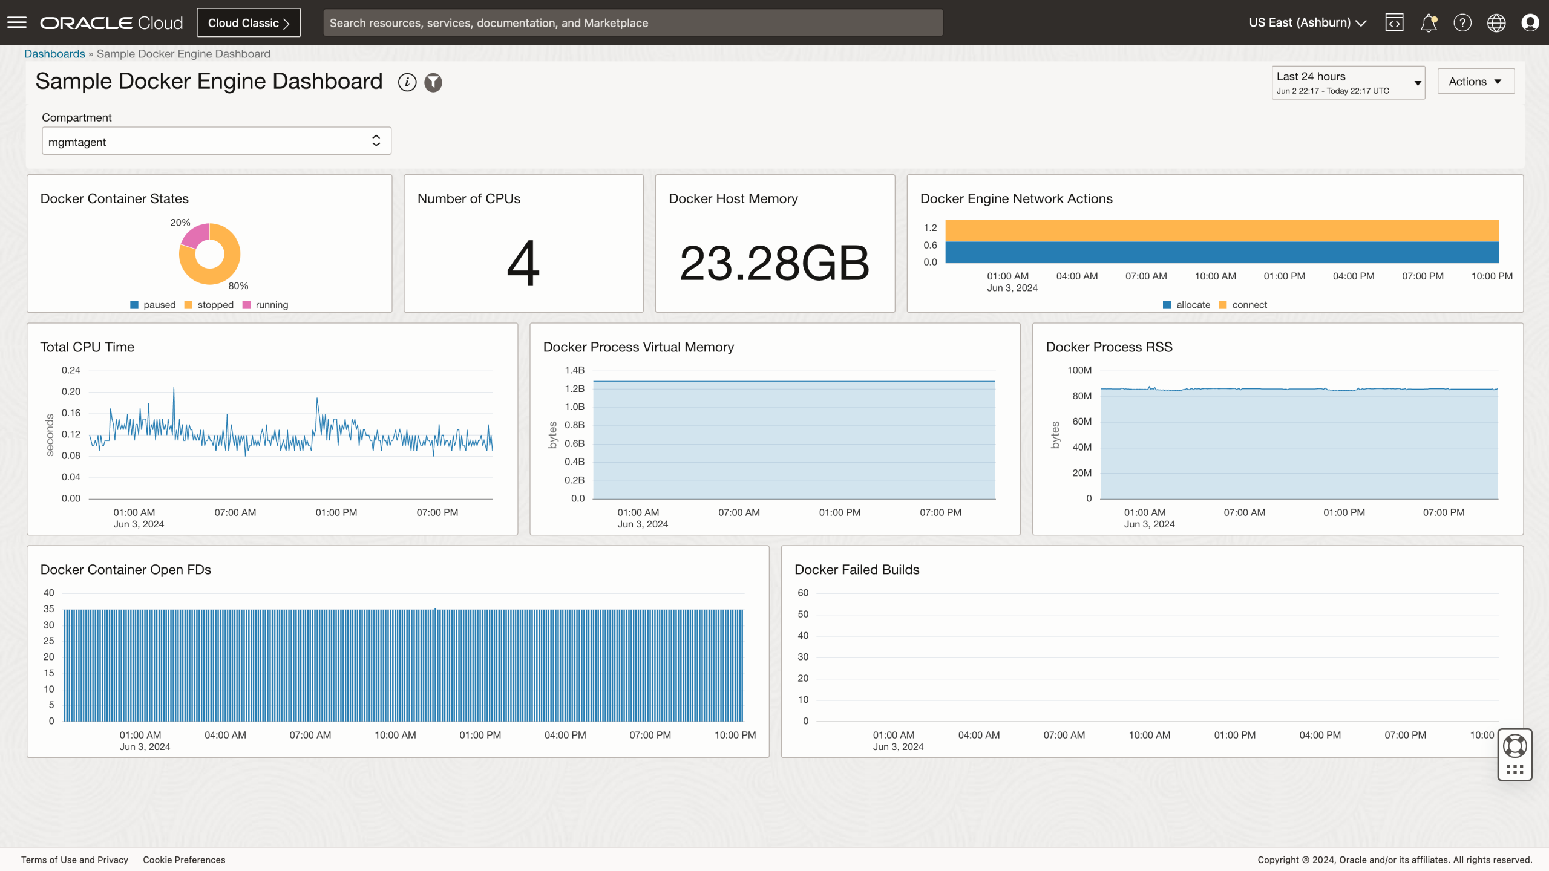Open dashboard filters with the funnel icon
1549x871 pixels.
click(433, 82)
